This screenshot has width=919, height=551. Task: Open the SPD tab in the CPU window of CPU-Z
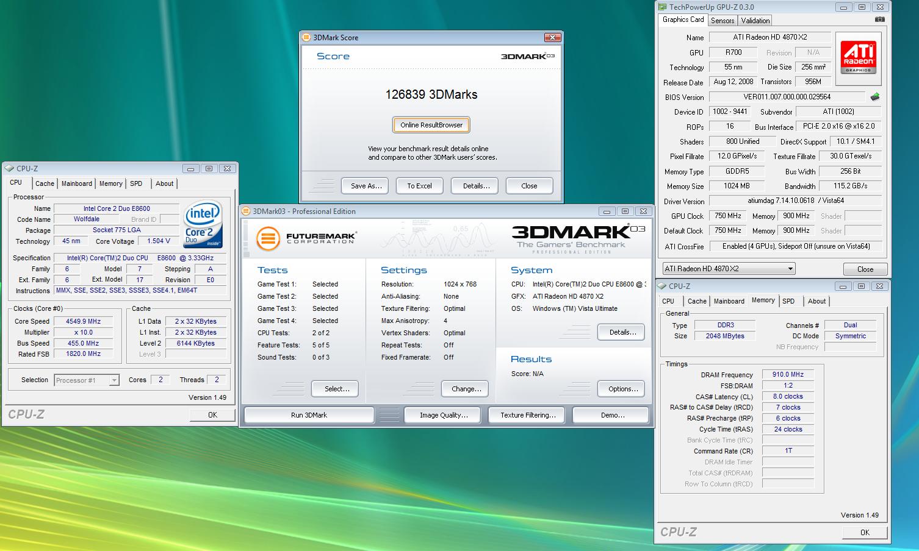point(136,183)
